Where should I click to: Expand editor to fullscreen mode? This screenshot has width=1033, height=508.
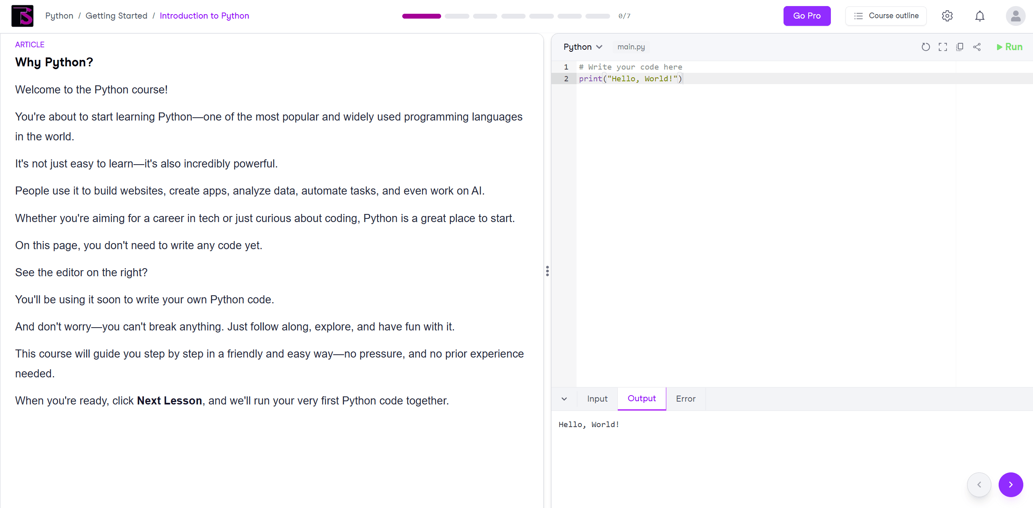click(x=942, y=47)
